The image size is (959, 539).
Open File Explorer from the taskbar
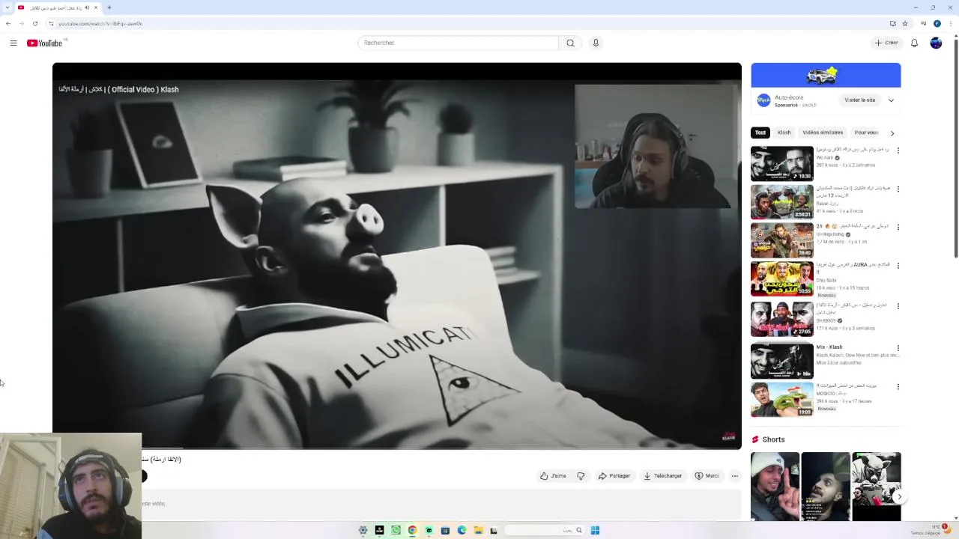point(478,530)
